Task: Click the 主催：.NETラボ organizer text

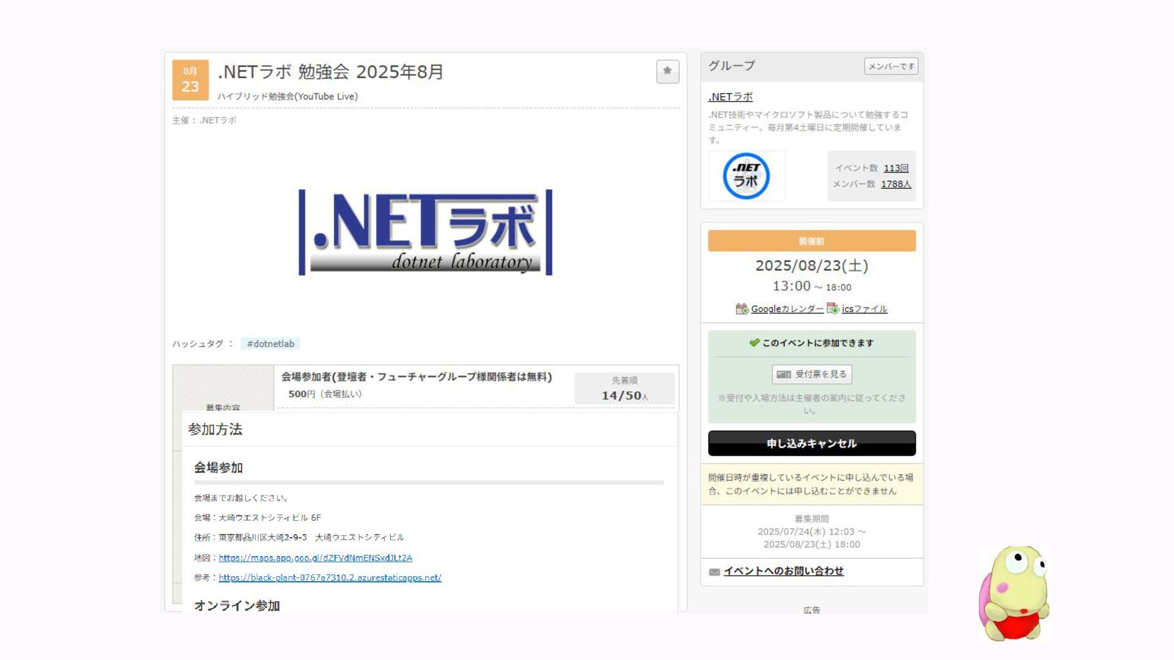Action: 204,120
